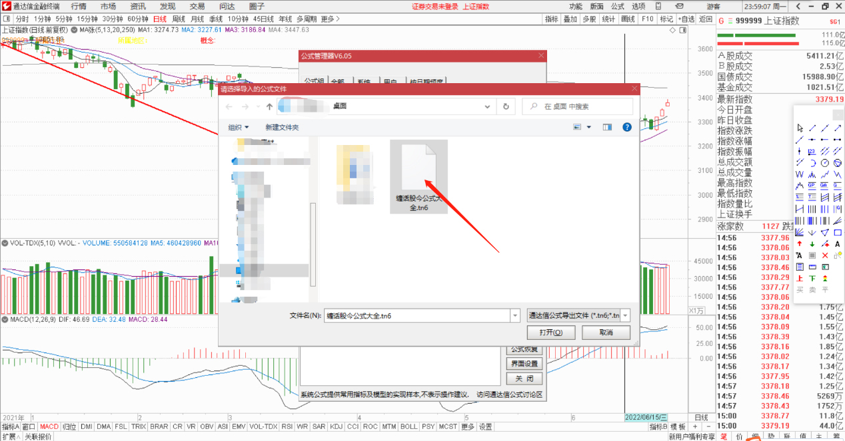The width and height of the screenshot is (845, 441).
Task: Switch to the 周线 period tab
Action: [x=179, y=19]
